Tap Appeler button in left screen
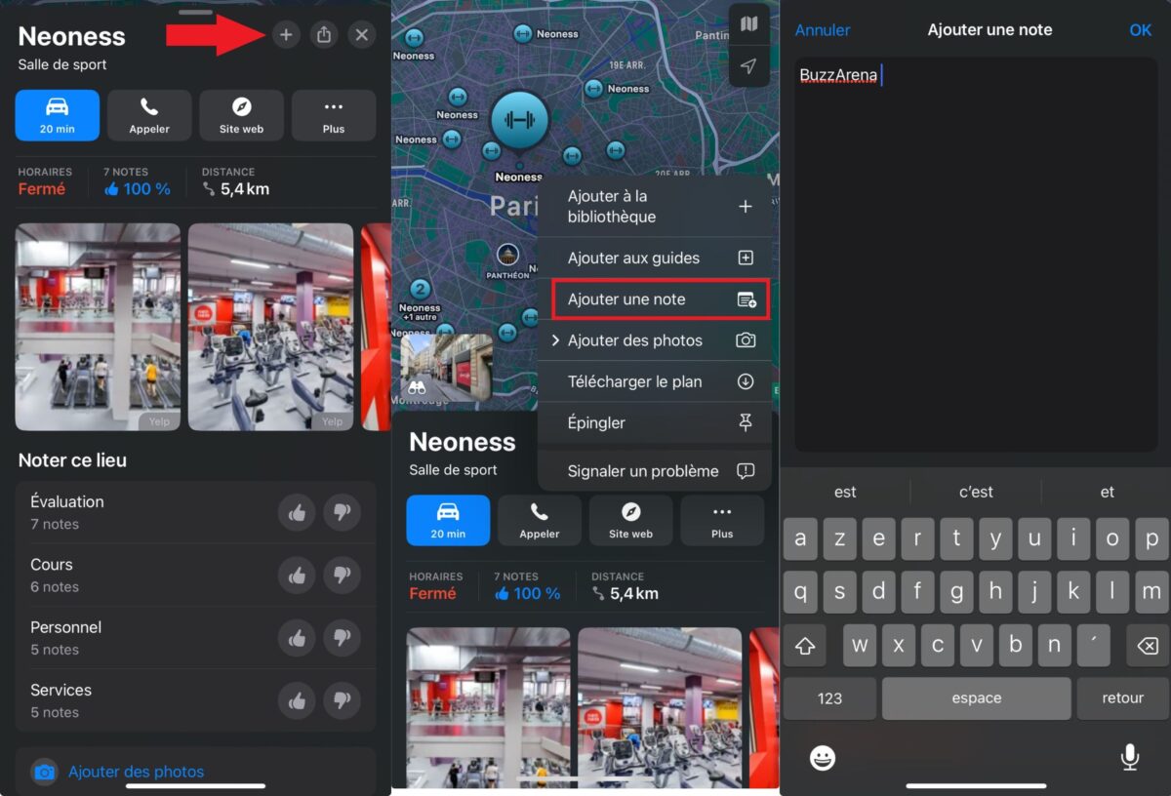This screenshot has height=796, width=1171. [x=149, y=116]
